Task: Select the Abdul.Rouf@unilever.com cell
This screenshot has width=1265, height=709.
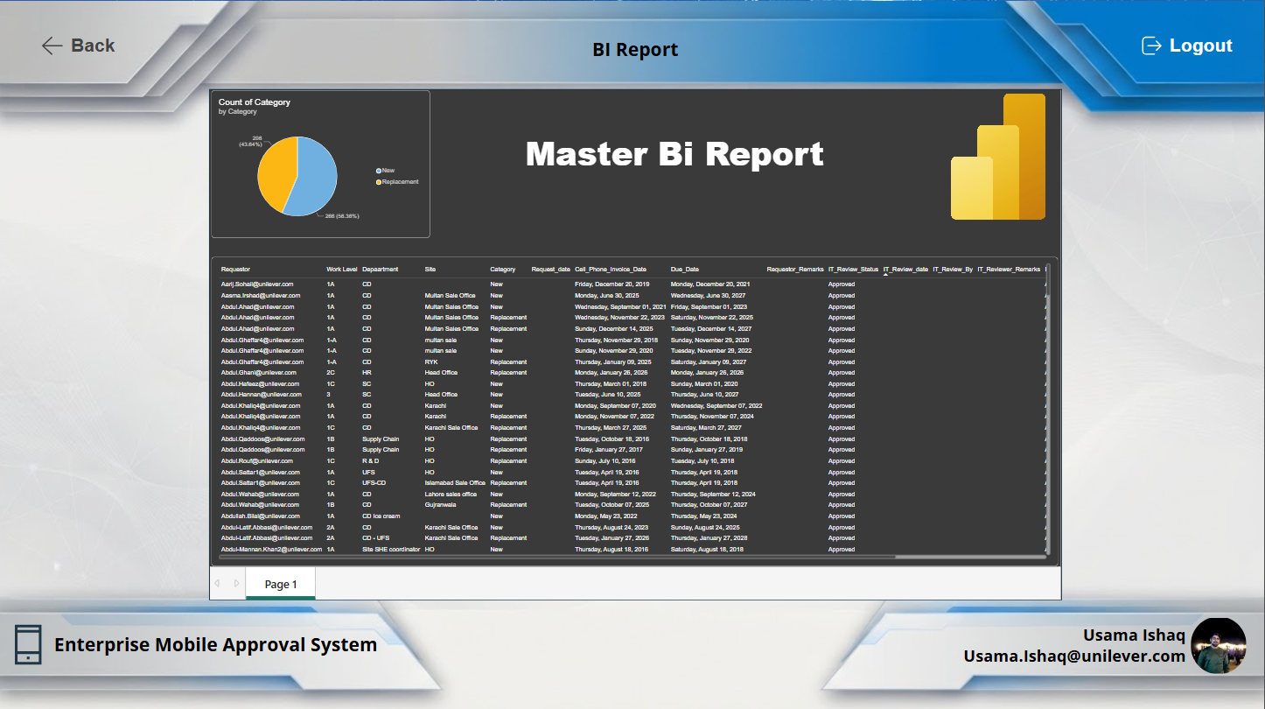Action: click(x=256, y=461)
